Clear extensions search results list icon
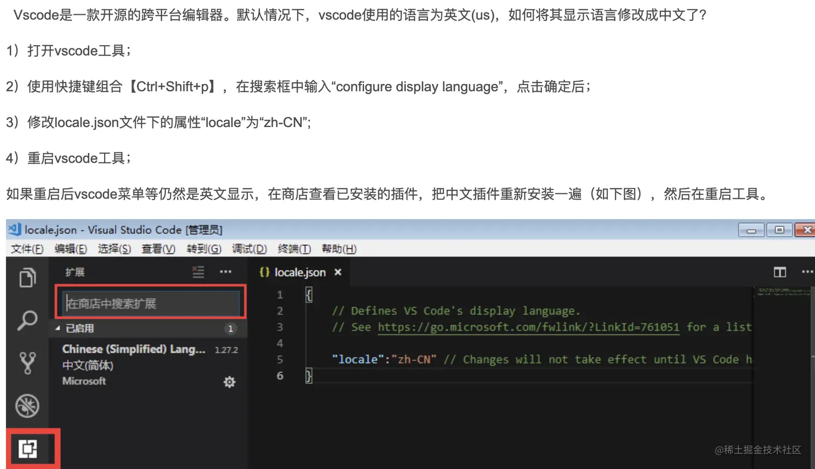This screenshot has height=469, width=815. 198,272
